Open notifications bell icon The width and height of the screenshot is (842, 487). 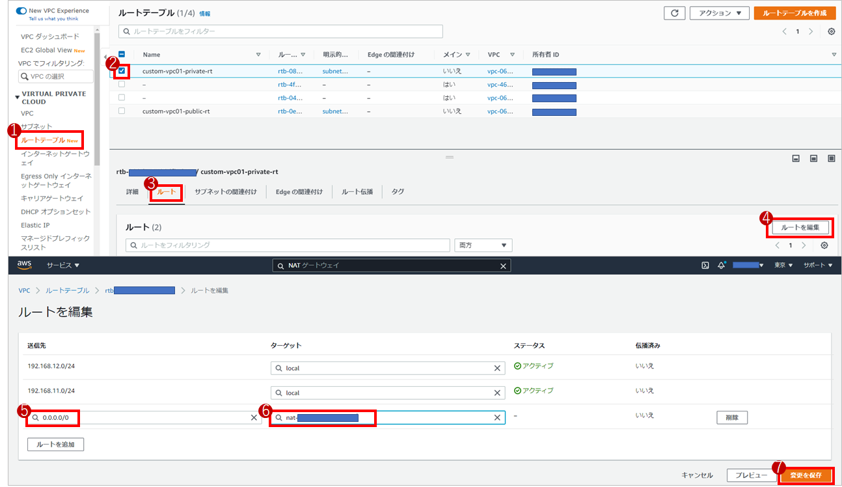[721, 265]
